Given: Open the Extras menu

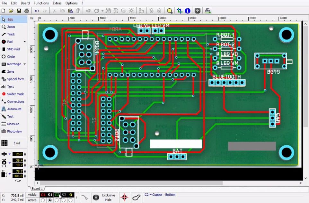Looking at the screenshot, I should 57,3.
